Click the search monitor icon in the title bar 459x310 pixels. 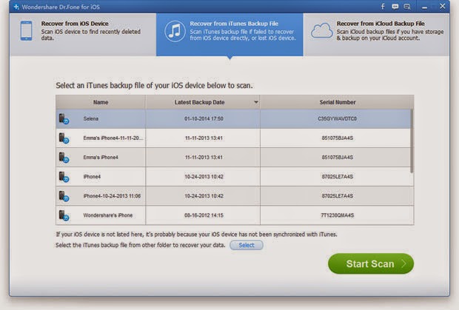[x=407, y=7]
